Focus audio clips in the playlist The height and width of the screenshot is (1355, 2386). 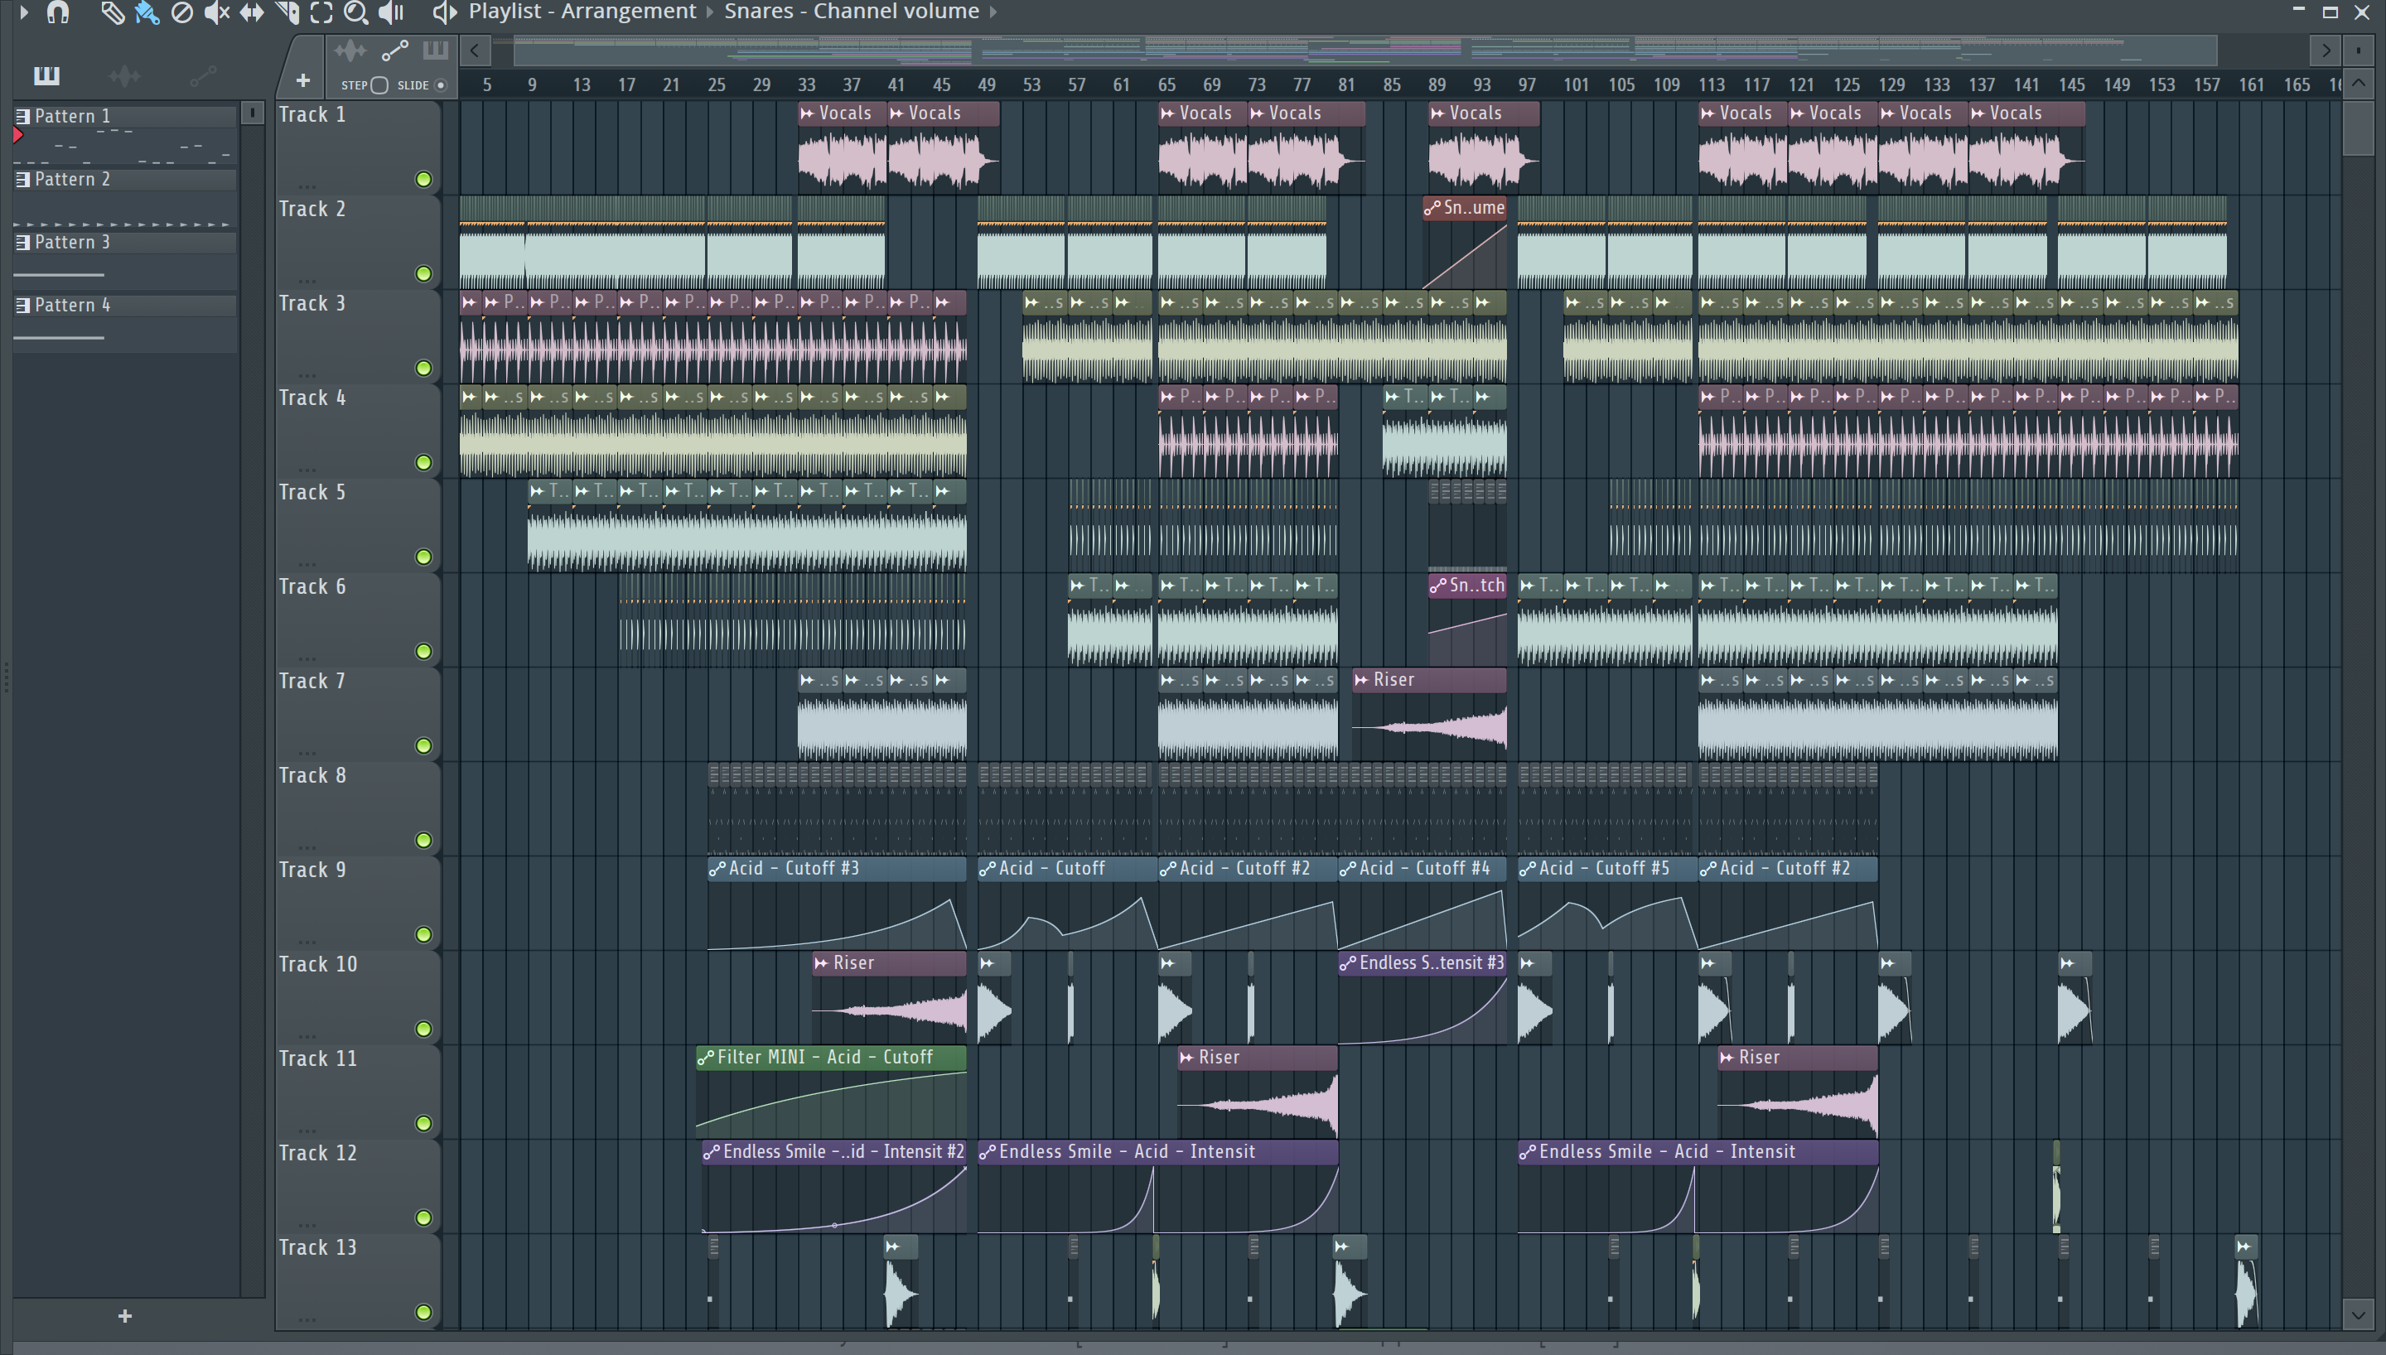[350, 51]
